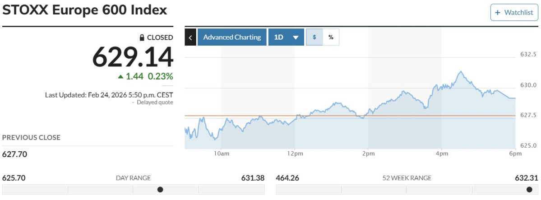
Task: Add index to Watchlist
Action: (514, 13)
